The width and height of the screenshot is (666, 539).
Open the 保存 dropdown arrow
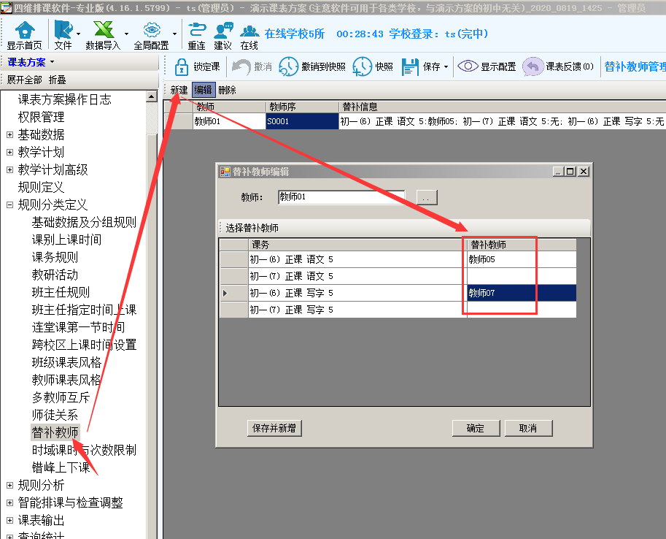(x=446, y=67)
